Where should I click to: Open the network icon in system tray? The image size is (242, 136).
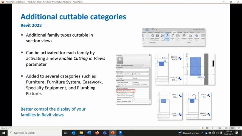pos(214,133)
